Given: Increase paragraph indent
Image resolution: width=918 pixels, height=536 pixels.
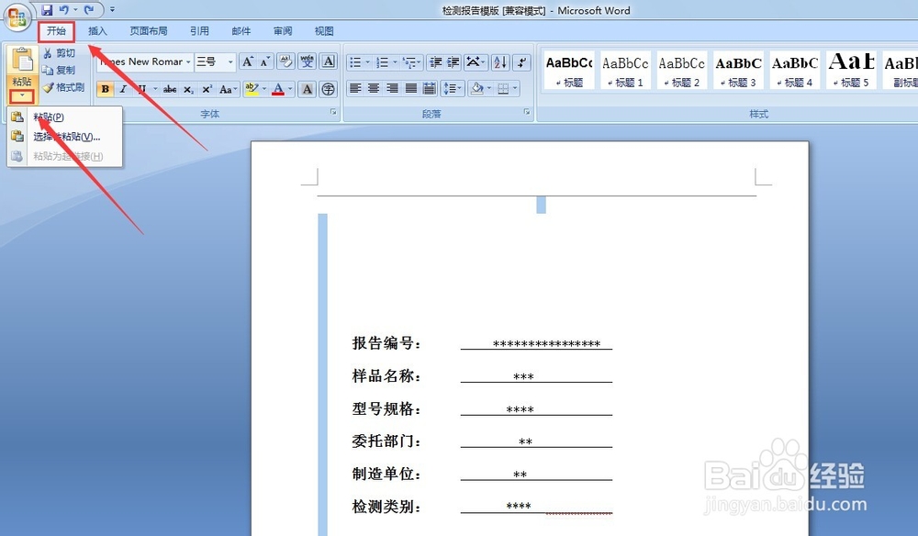Looking at the screenshot, I should 453,62.
